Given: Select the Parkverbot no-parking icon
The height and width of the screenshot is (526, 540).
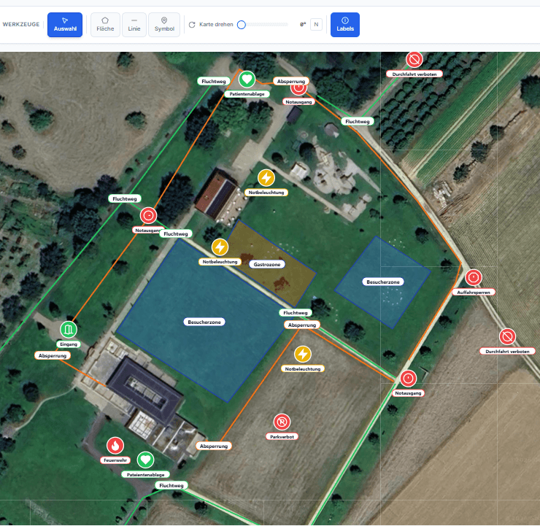Looking at the screenshot, I should [282, 422].
